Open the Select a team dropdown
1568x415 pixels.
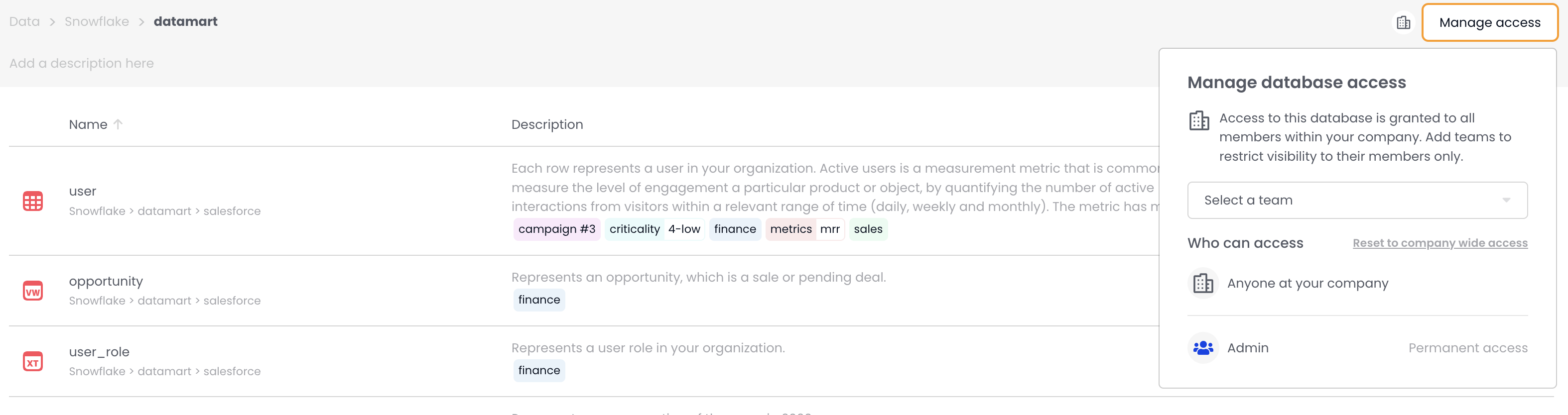click(1356, 200)
